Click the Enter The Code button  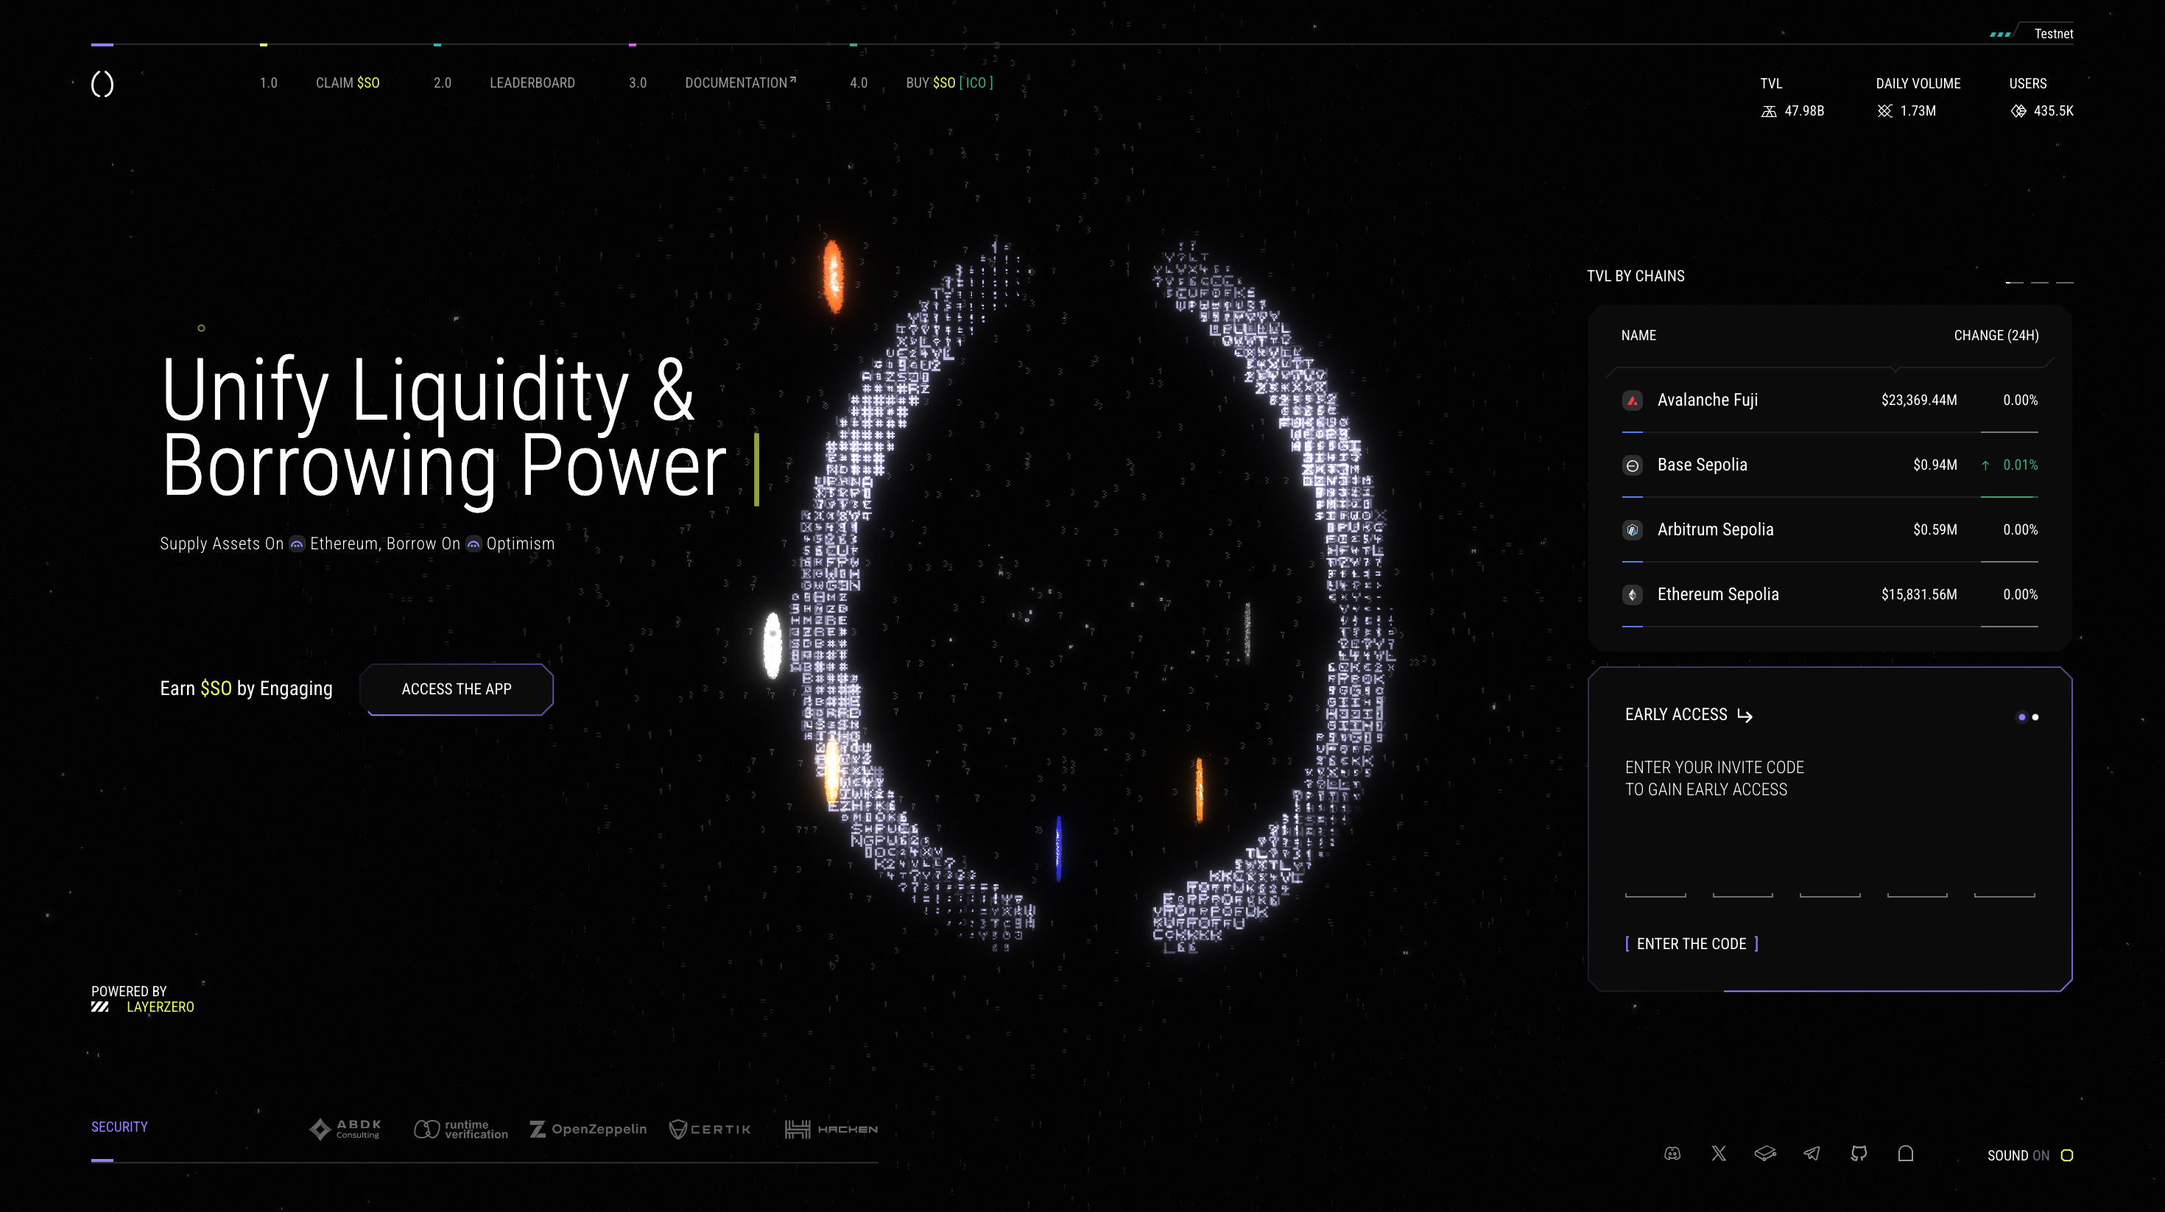[x=1691, y=944]
